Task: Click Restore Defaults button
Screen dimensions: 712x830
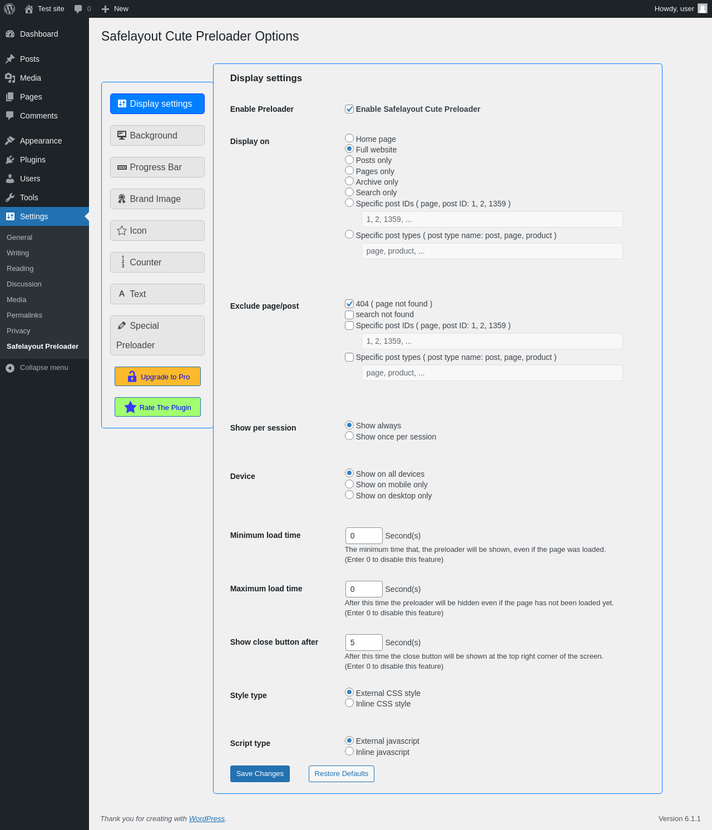Action: (x=342, y=774)
